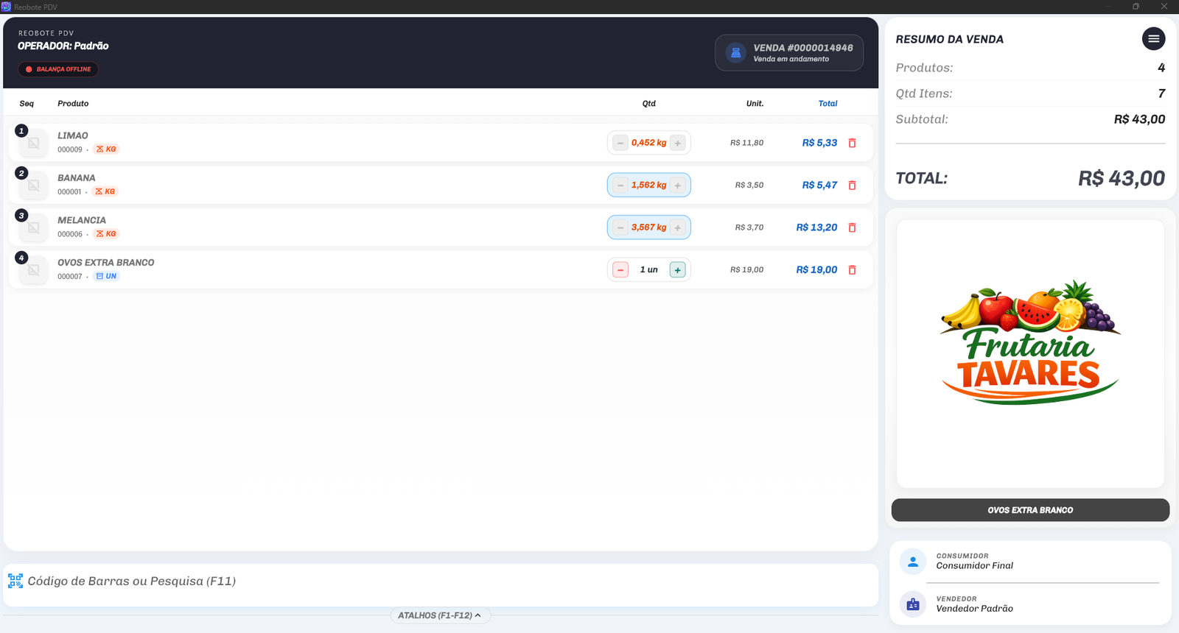The width and height of the screenshot is (1179, 633).
Task: Click the R$ 13,20 total value
Action: pyautogui.click(x=816, y=227)
